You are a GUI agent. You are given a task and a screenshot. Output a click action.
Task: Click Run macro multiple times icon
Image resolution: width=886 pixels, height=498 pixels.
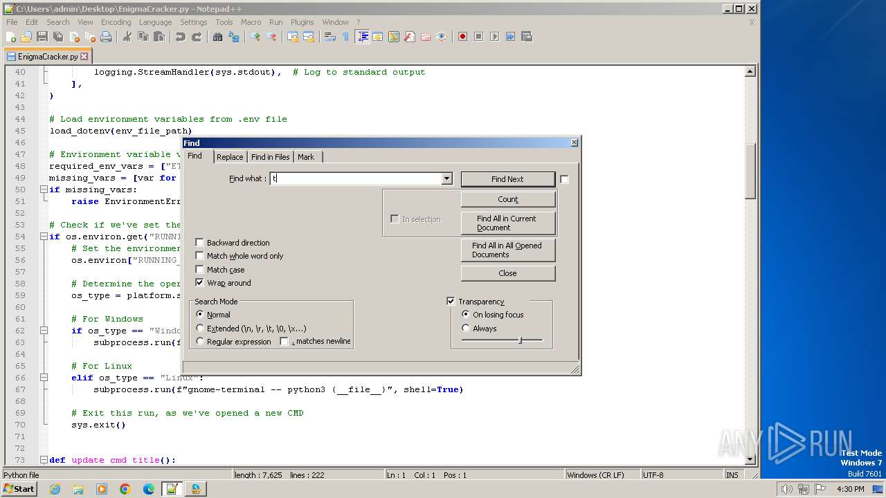pos(511,37)
